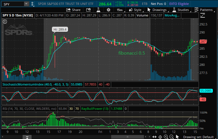Click the scroll left arrow at bottom left

[3, 137]
